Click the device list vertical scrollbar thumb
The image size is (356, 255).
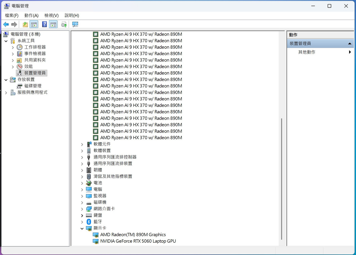[x=282, y=179]
